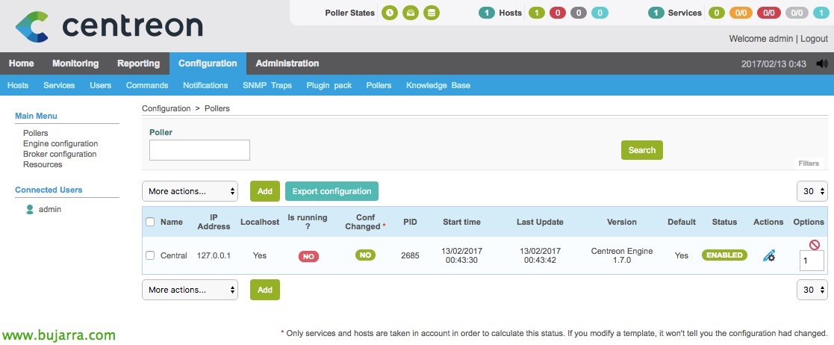Click the Poller search input field
834x345 pixels.
point(199,150)
